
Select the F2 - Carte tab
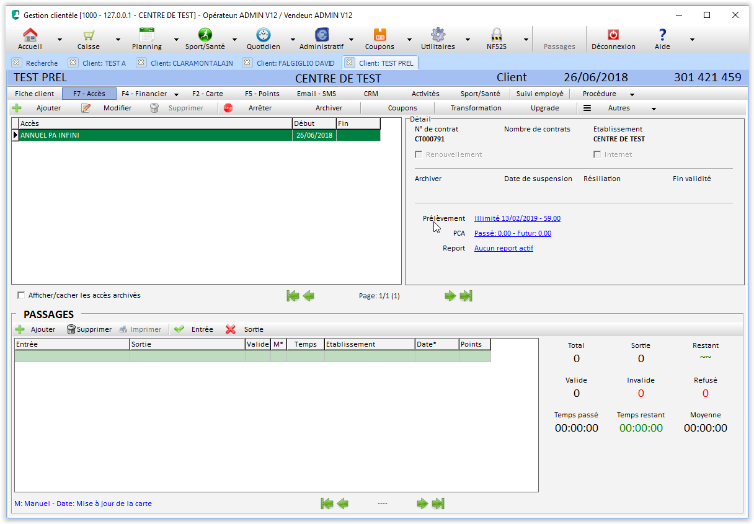207,94
